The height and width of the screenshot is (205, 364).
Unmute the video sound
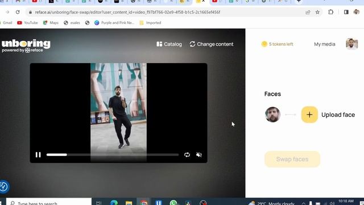coord(199,155)
